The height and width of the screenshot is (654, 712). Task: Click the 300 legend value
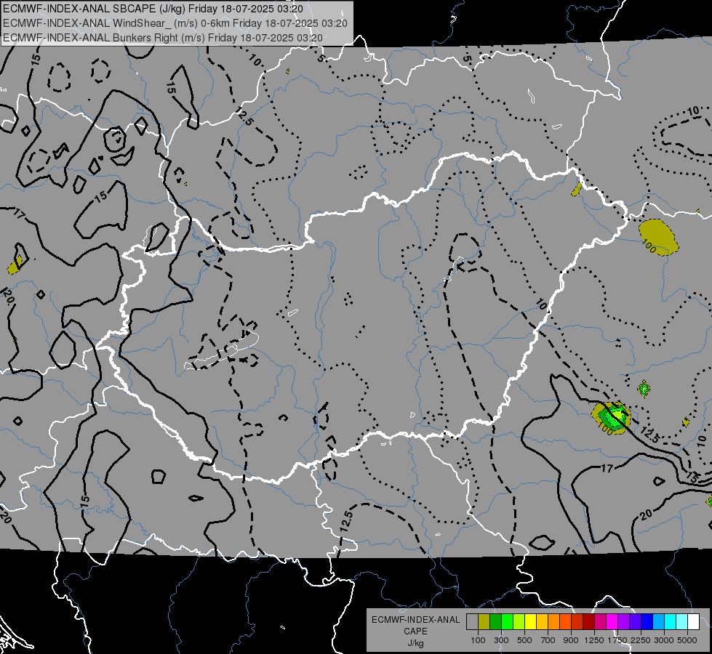tap(501, 640)
